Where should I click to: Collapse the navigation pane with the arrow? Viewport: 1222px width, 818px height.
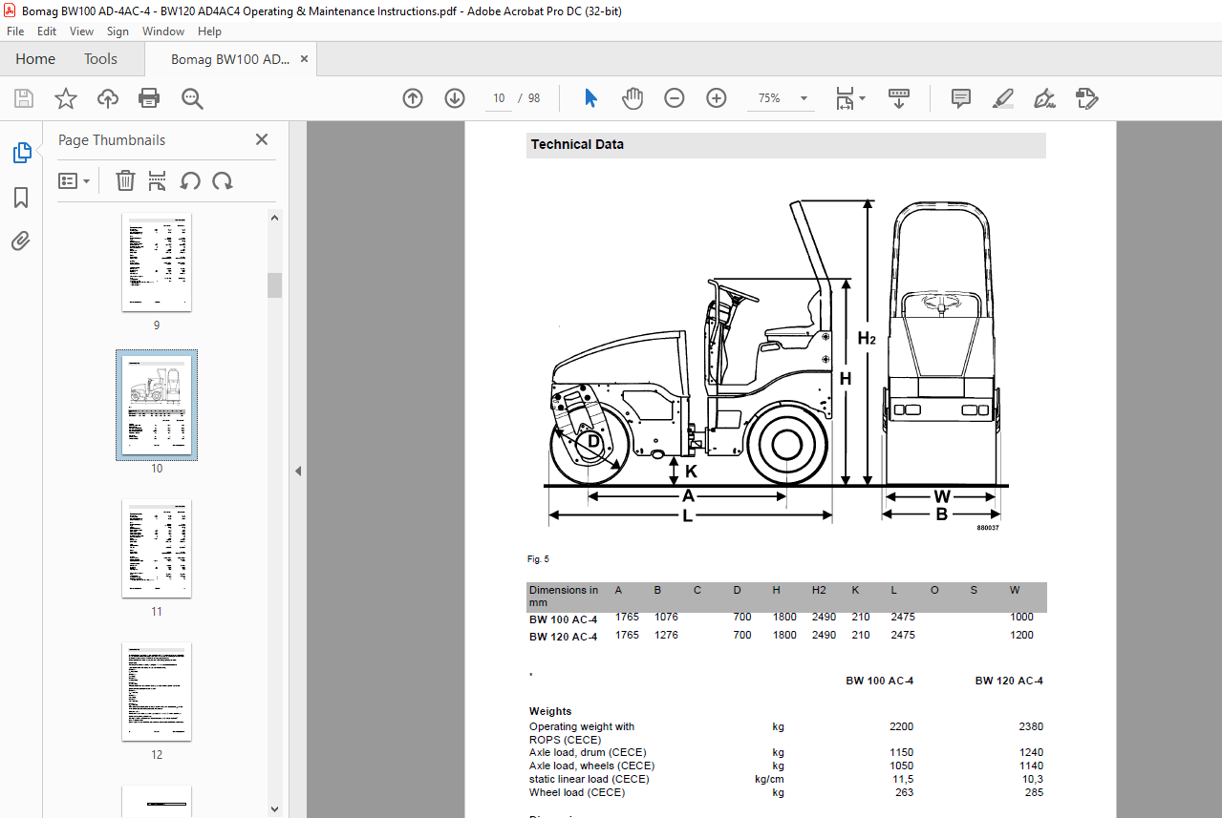(297, 471)
